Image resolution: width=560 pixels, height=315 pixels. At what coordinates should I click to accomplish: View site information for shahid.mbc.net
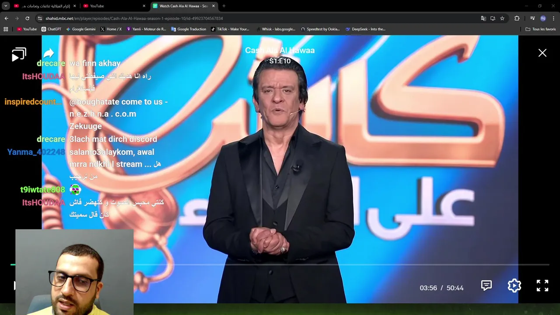click(40, 18)
